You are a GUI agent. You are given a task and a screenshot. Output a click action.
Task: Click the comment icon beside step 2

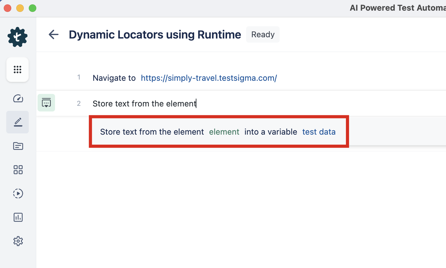pyautogui.click(x=46, y=102)
